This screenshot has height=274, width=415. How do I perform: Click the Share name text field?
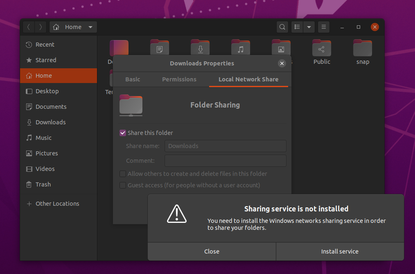[x=225, y=146]
